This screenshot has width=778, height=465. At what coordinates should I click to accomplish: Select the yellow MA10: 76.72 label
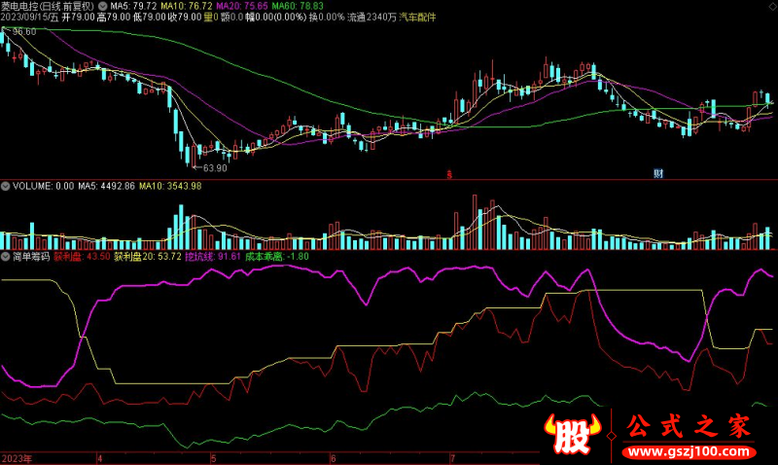pos(187,6)
